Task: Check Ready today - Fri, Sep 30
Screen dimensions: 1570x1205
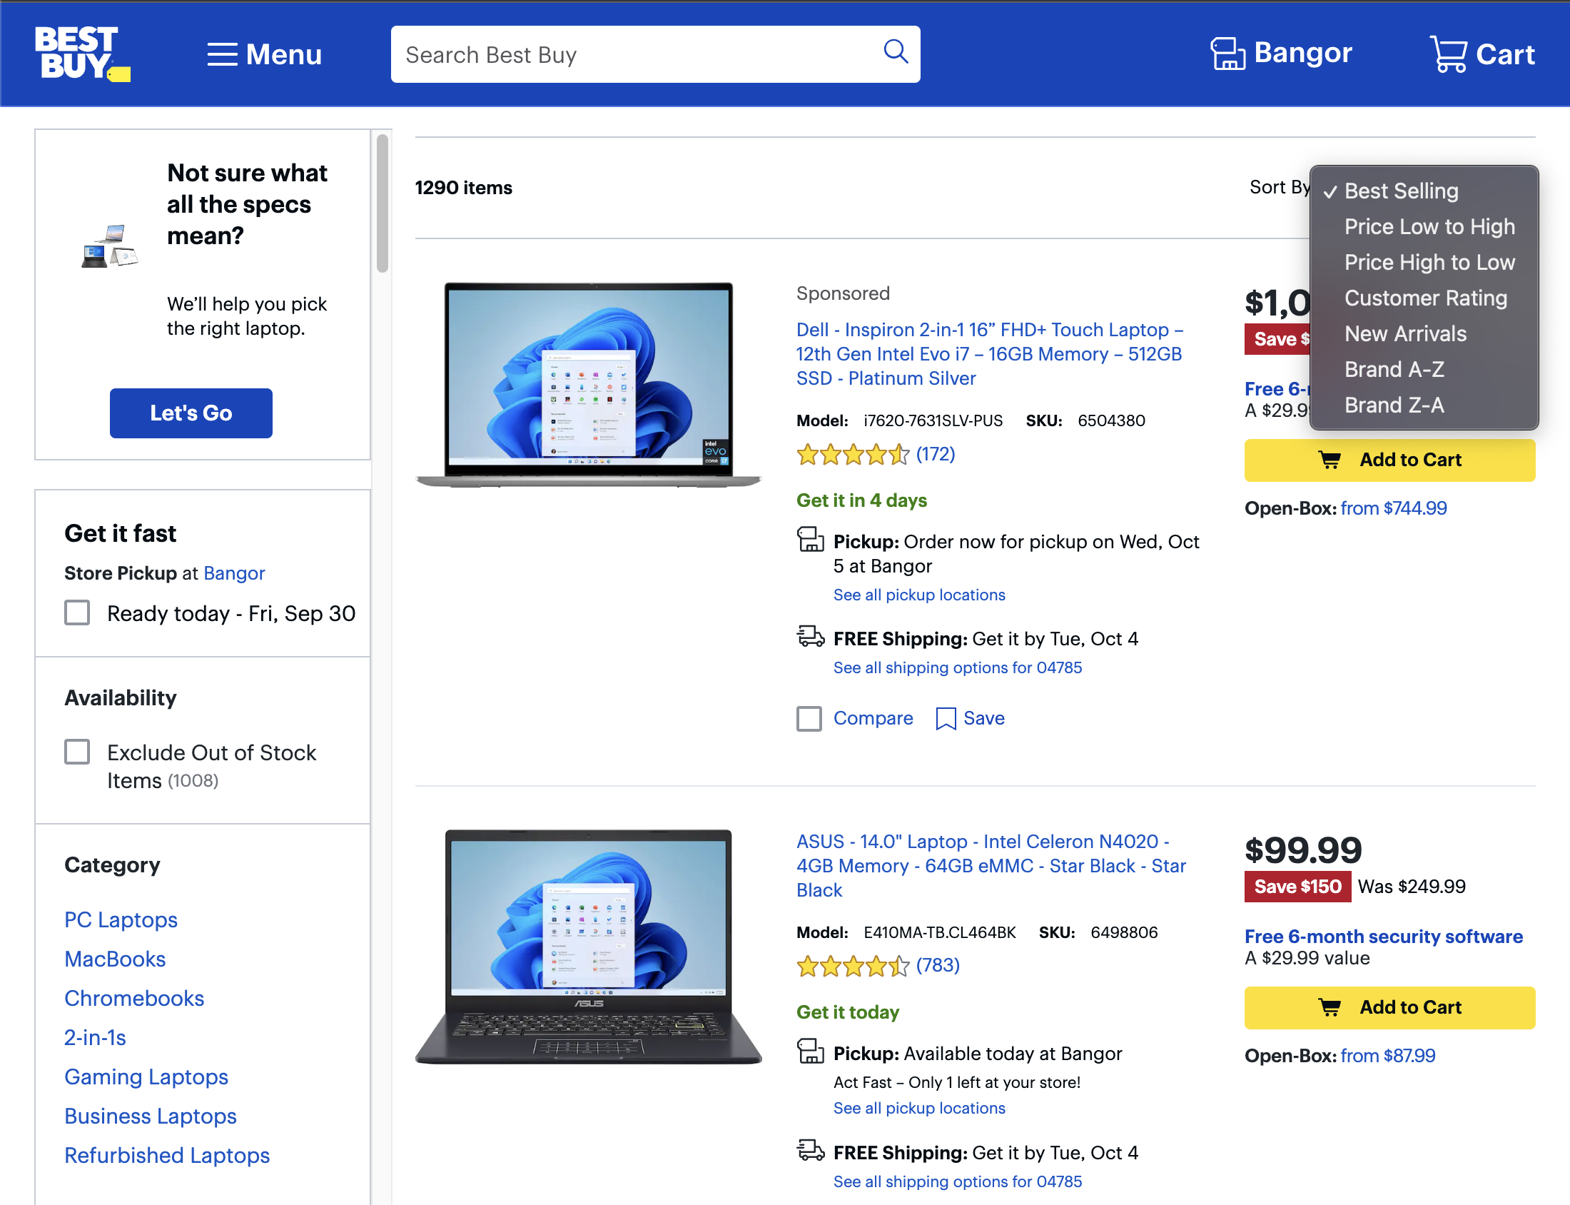Action: click(x=76, y=612)
